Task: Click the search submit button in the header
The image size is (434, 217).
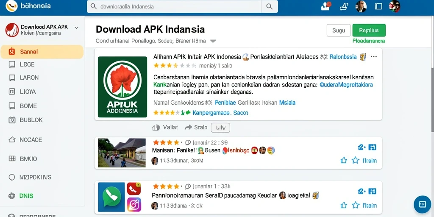Action: (x=269, y=6)
